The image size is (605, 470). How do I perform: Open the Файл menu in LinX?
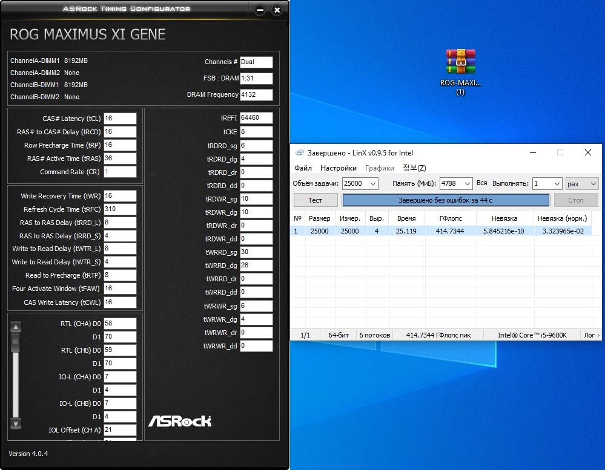303,168
